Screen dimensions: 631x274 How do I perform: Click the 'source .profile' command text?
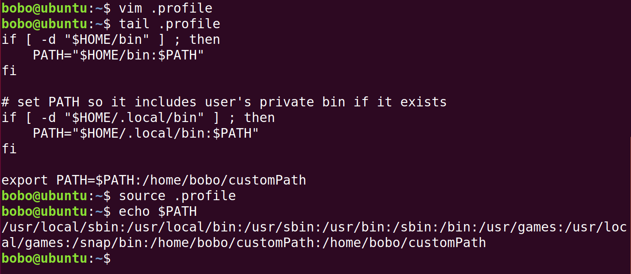click(177, 196)
